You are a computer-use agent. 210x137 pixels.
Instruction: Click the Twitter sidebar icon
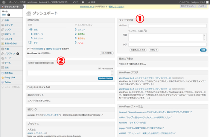tap(2, 82)
